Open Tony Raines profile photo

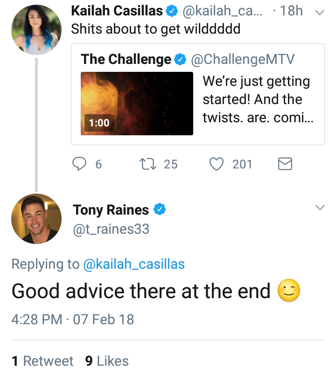(36, 219)
